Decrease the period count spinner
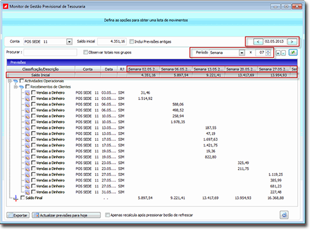The image size is (313, 232). pyautogui.click(x=268, y=54)
